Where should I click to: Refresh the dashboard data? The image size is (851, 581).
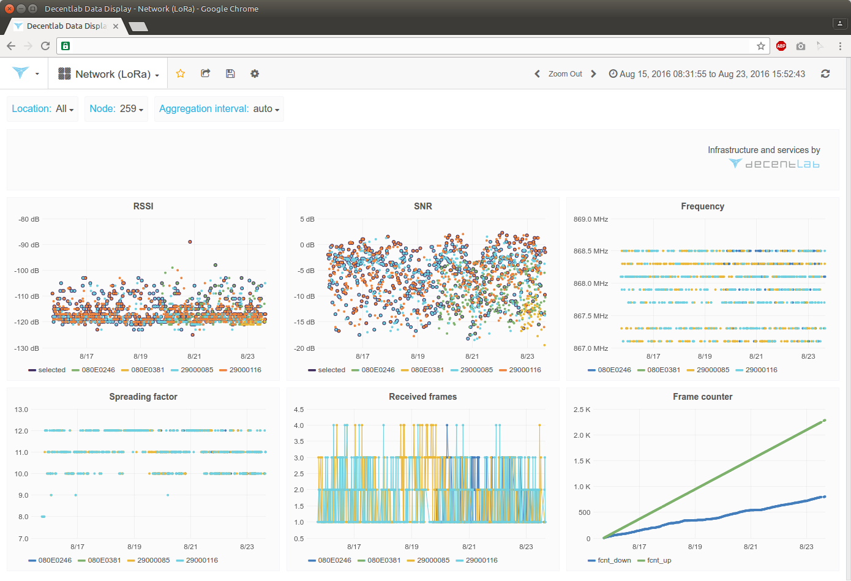[825, 73]
